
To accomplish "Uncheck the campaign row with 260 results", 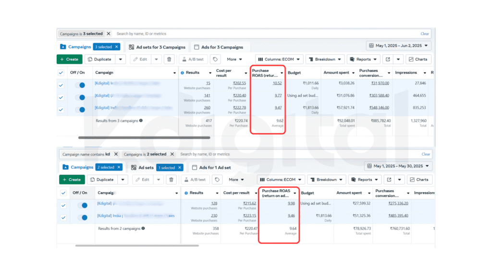I will 61,110.
